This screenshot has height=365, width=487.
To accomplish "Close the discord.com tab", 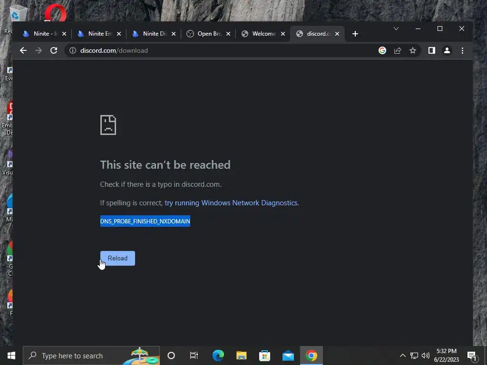I will (x=337, y=34).
